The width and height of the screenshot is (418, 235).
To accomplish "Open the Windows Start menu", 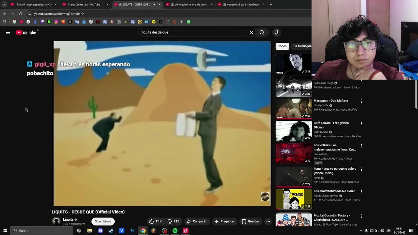I will 5,231.
